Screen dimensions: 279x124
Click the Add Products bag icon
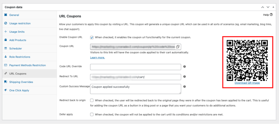[x=5, y=40]
